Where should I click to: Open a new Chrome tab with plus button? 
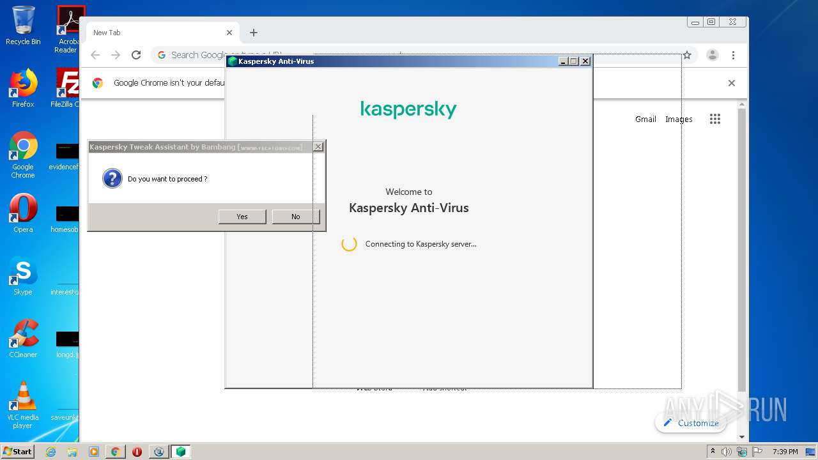[x=254, y=33]
